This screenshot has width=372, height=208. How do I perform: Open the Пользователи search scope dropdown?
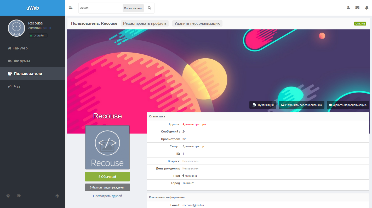(x=133, y=8)
